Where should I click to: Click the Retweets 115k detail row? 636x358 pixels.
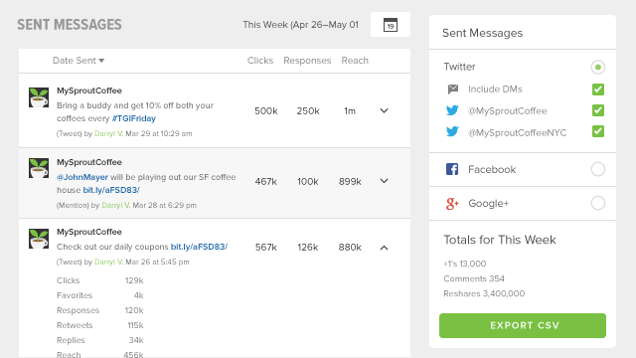click(100, 325)
